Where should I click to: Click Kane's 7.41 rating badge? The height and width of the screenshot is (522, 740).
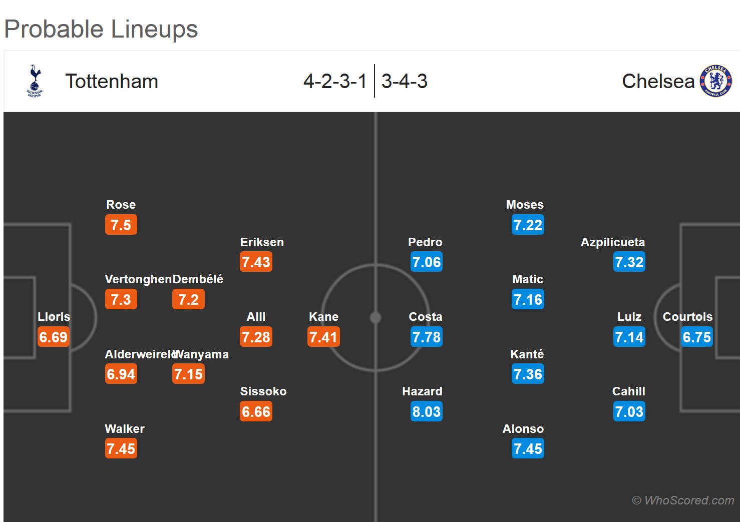coord(323,337)
